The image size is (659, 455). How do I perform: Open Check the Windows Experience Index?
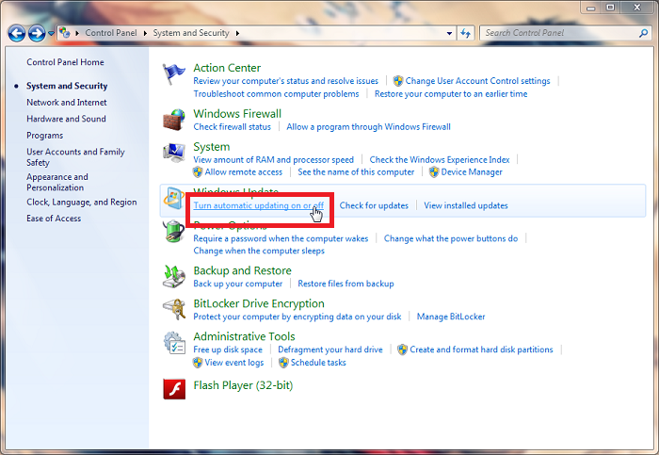click(440, 160)
